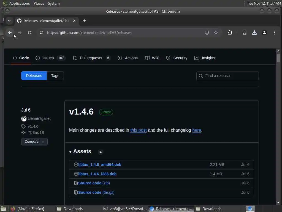The height and width of the screenshot is (212, 282).
Task: Close the Releases clementgallet/libTAS tab
Action: point(74,21)
